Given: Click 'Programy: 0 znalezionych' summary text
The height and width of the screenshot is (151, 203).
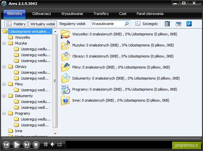Looking at the screenshot, I should 125,89.
